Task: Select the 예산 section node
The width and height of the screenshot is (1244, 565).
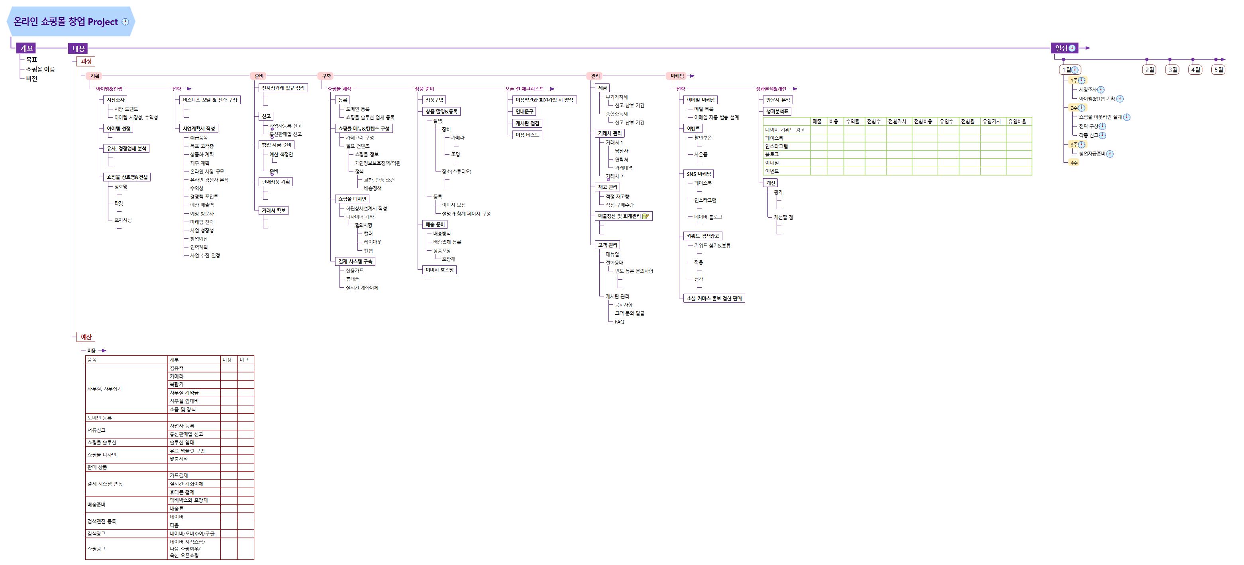Action: coord(86,337)
